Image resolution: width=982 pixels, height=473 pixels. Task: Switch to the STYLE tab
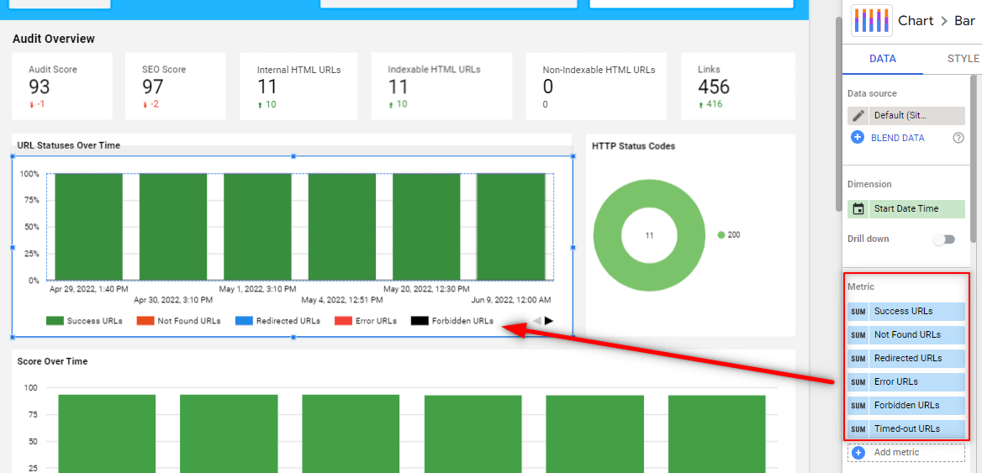click(963, 59)
